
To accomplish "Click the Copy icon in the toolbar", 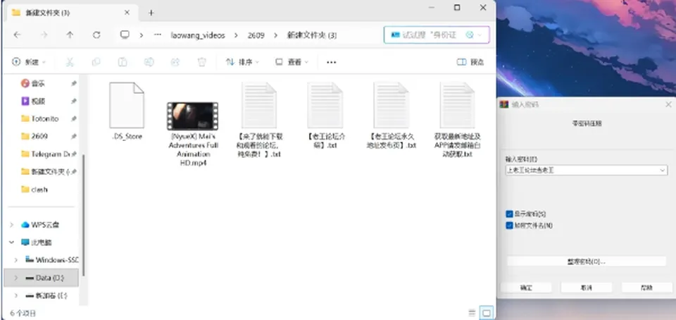I will pyautogui.click(x=96, y=62).
